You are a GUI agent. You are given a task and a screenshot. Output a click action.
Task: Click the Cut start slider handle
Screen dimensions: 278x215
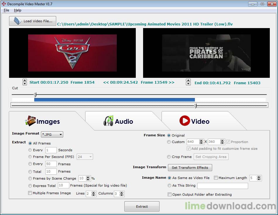[x=35, y=94]
